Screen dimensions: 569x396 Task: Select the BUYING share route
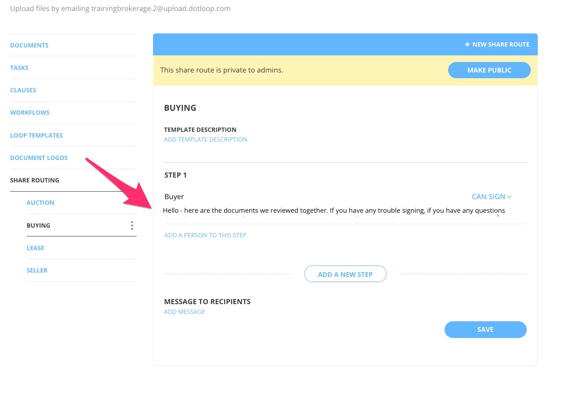pyautogui.click(x=38, y=225)
